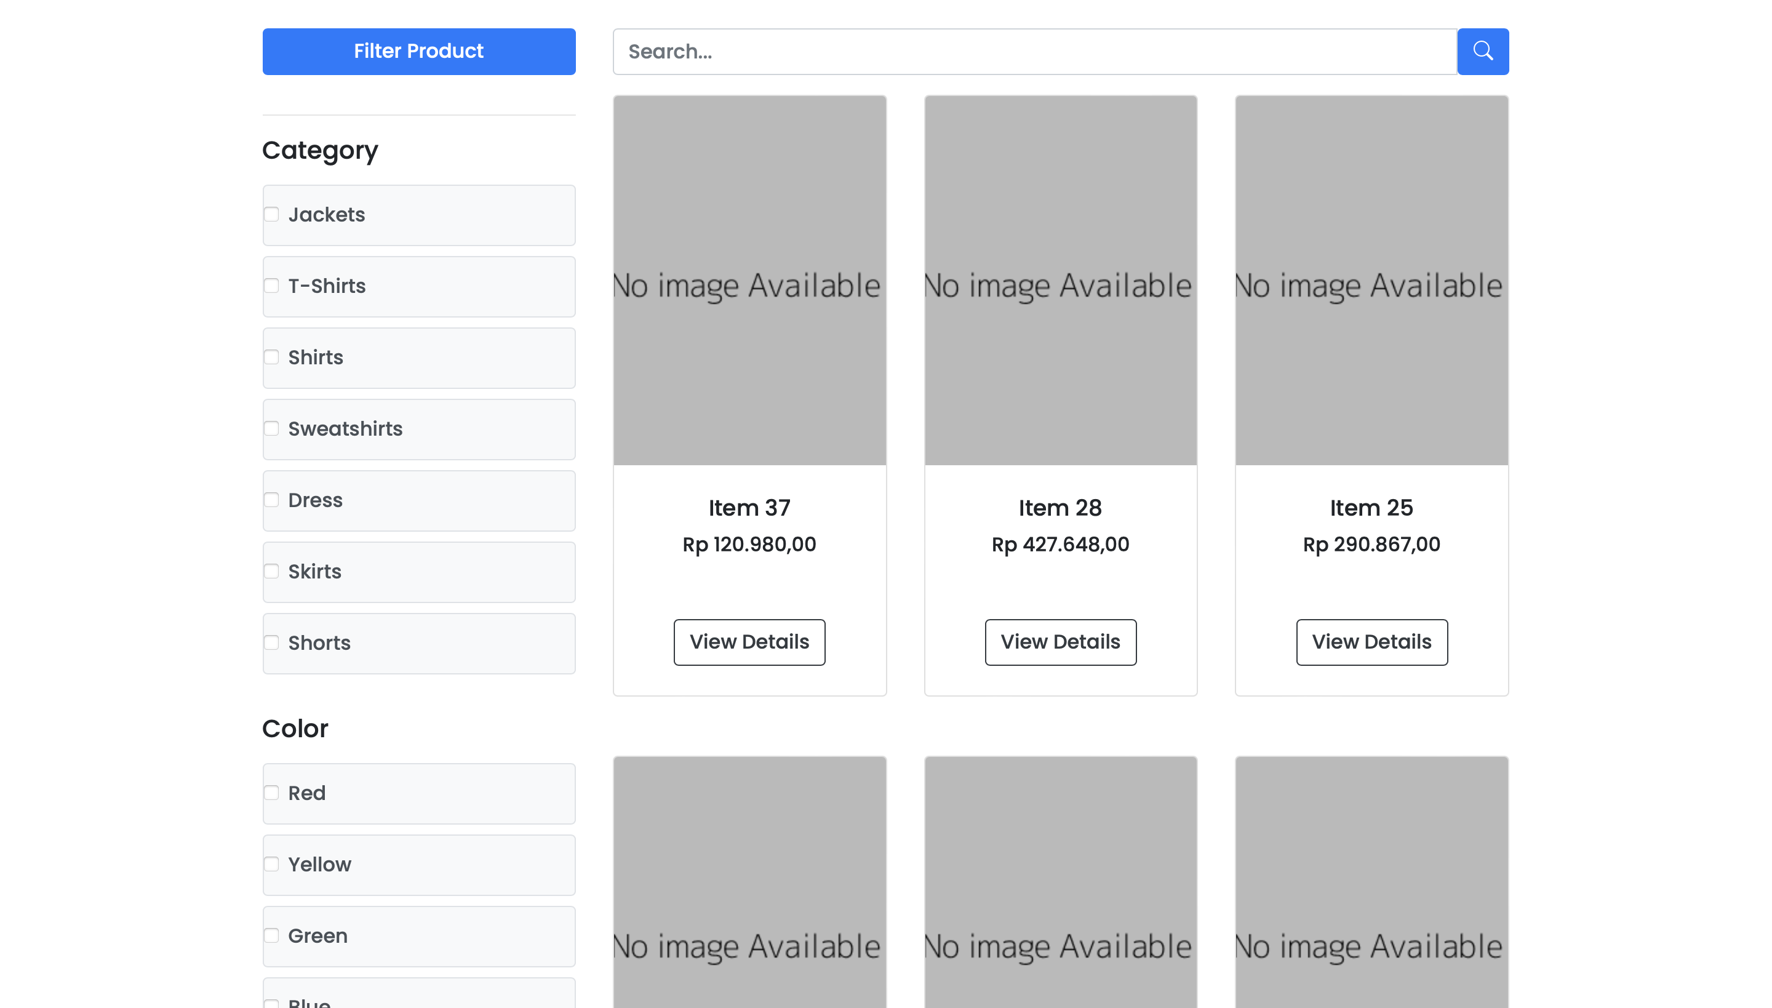Image resolution: width=1772 pixels, height=1008 pixels.
Task: Focus the Search input field
Action: click(x=1035, y=51)
